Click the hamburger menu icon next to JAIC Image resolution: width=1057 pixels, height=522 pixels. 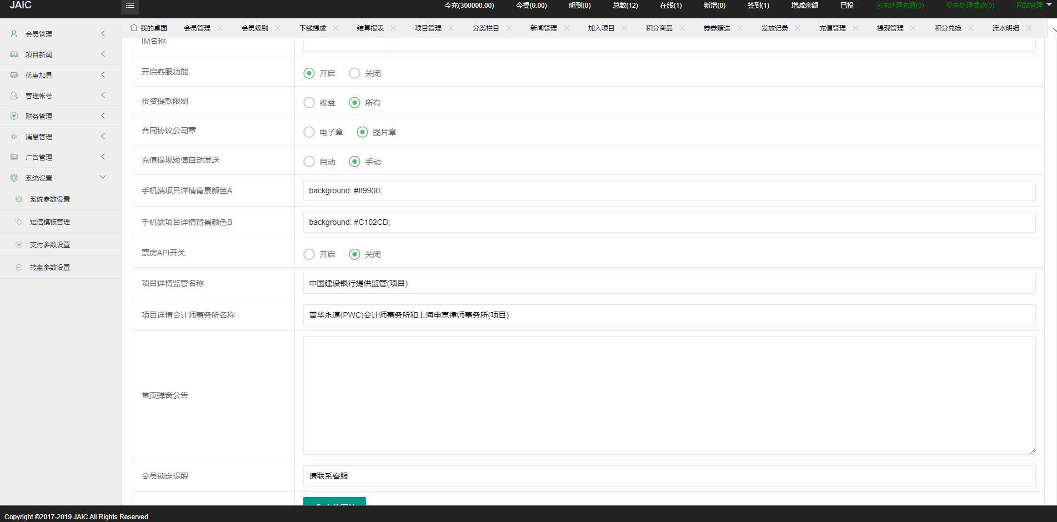point(130,6)
